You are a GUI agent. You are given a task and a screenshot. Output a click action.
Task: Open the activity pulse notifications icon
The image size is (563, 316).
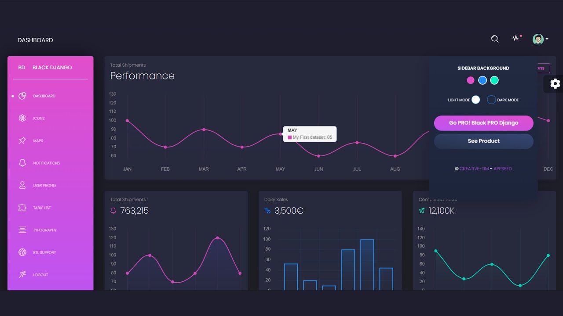coord(516,38)
